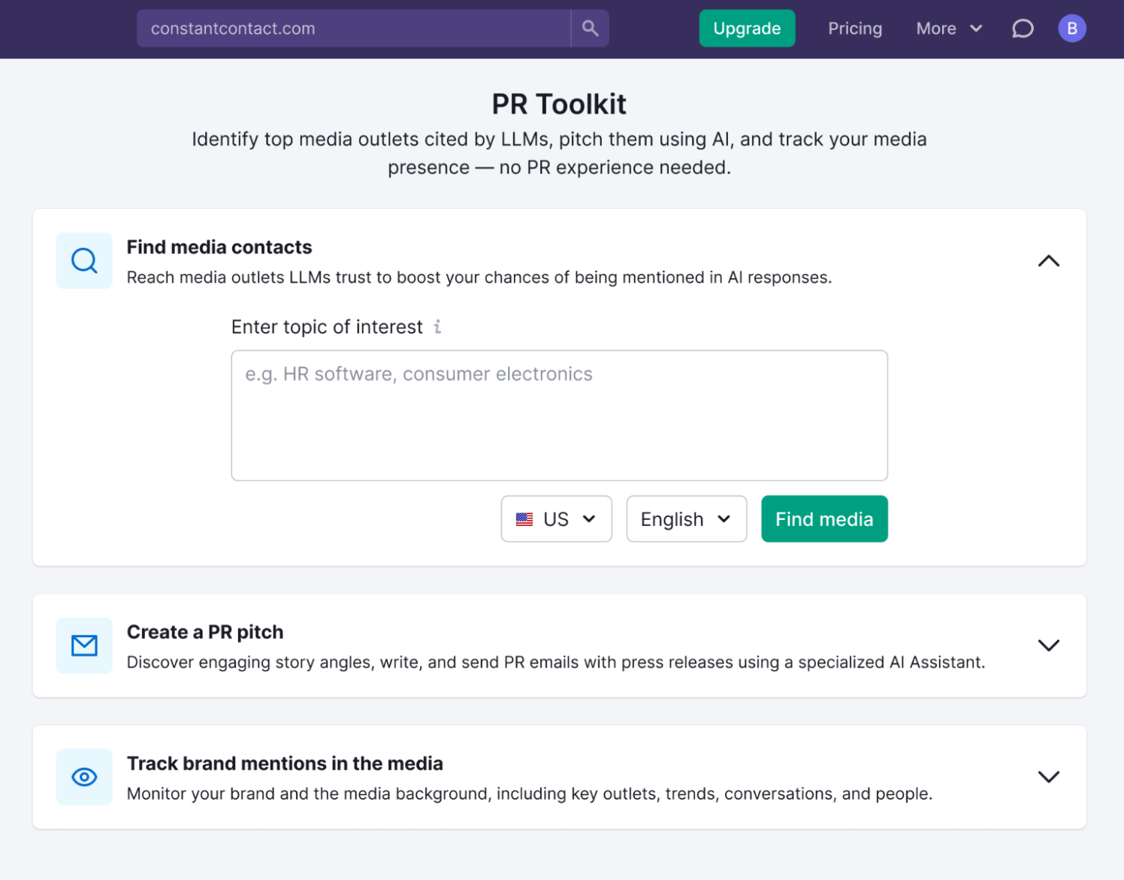
Task: Select the Pricing menu item
Action: point(855,28)
